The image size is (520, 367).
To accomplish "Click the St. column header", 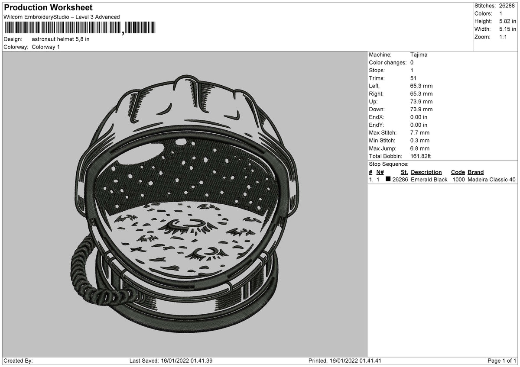I will point(404,172).
